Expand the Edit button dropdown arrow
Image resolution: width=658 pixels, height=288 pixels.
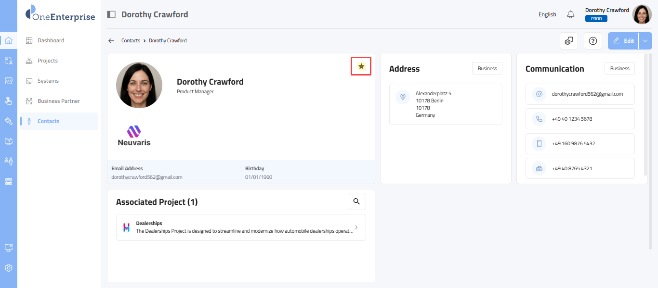pos(645,41)
